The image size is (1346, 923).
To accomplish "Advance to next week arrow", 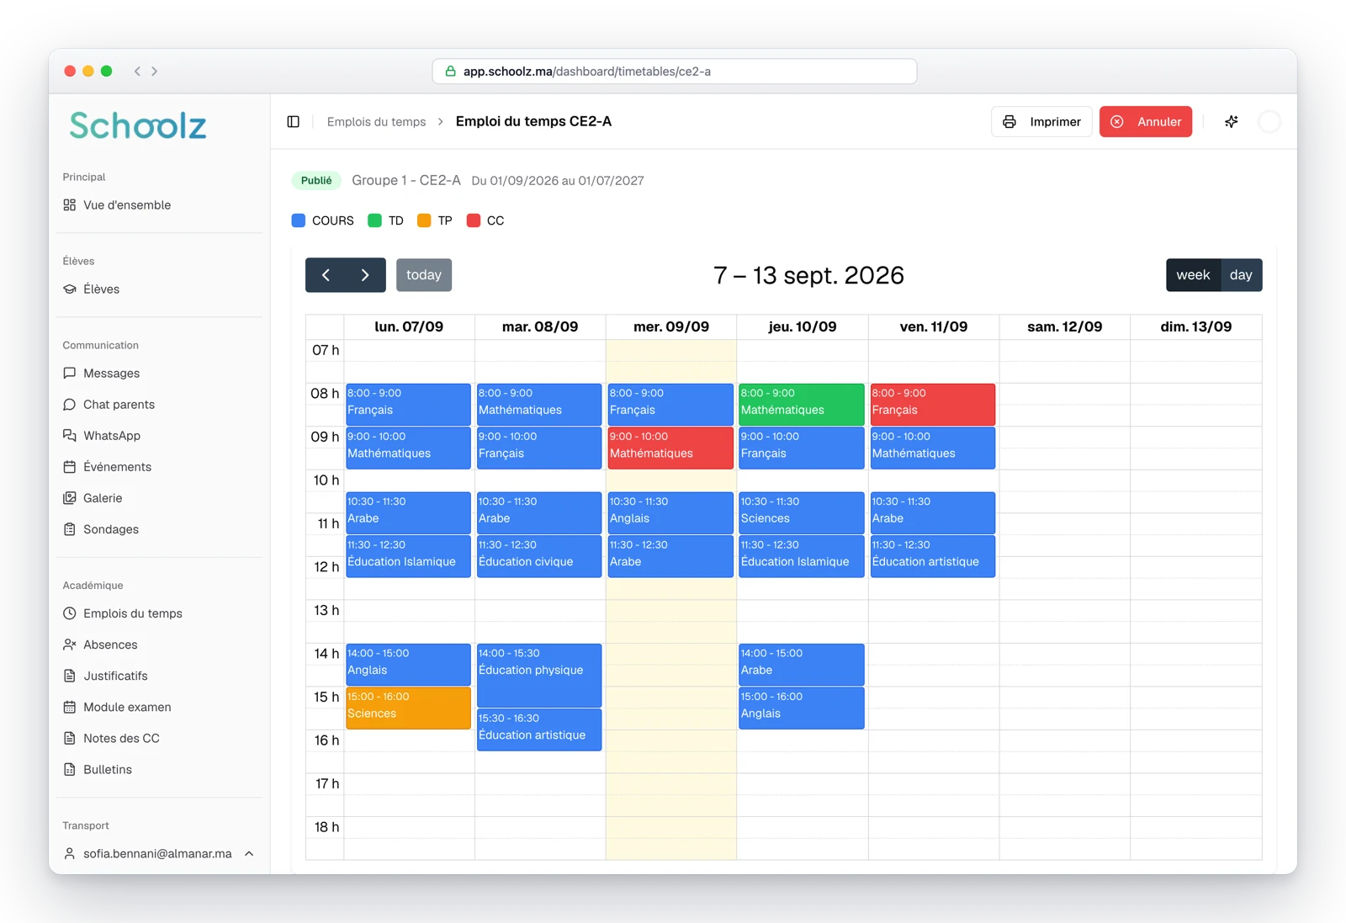I will pyautogui.click(x=365, y=275).
